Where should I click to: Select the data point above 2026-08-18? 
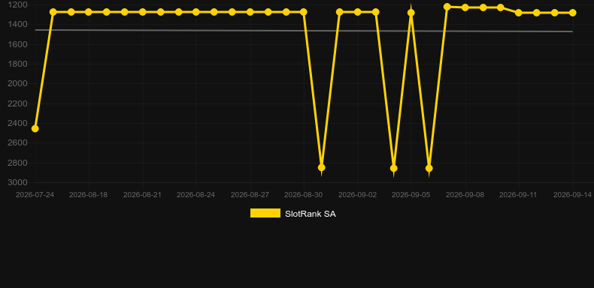pos(89,12)
